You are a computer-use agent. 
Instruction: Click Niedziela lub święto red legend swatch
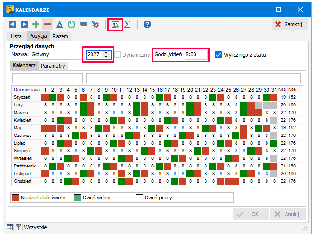click(15, 198)
